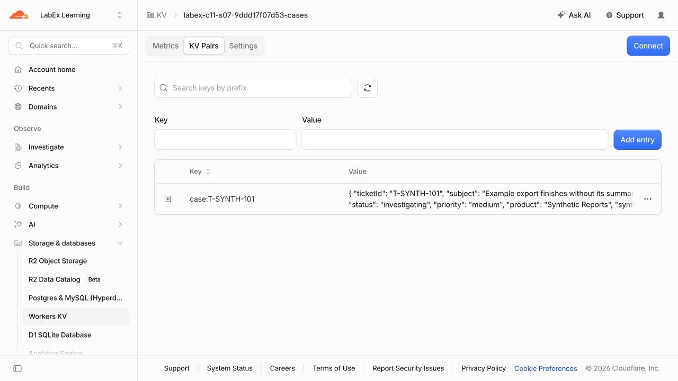678x381 pixels.
Task: Open the Privacy Policy link
Action: [x=484, y=368]
